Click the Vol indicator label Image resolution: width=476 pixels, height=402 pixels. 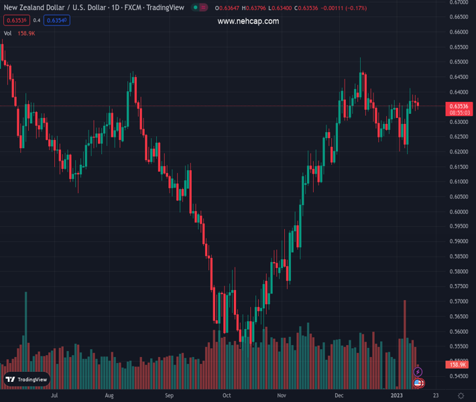click(x=8, y=33)
